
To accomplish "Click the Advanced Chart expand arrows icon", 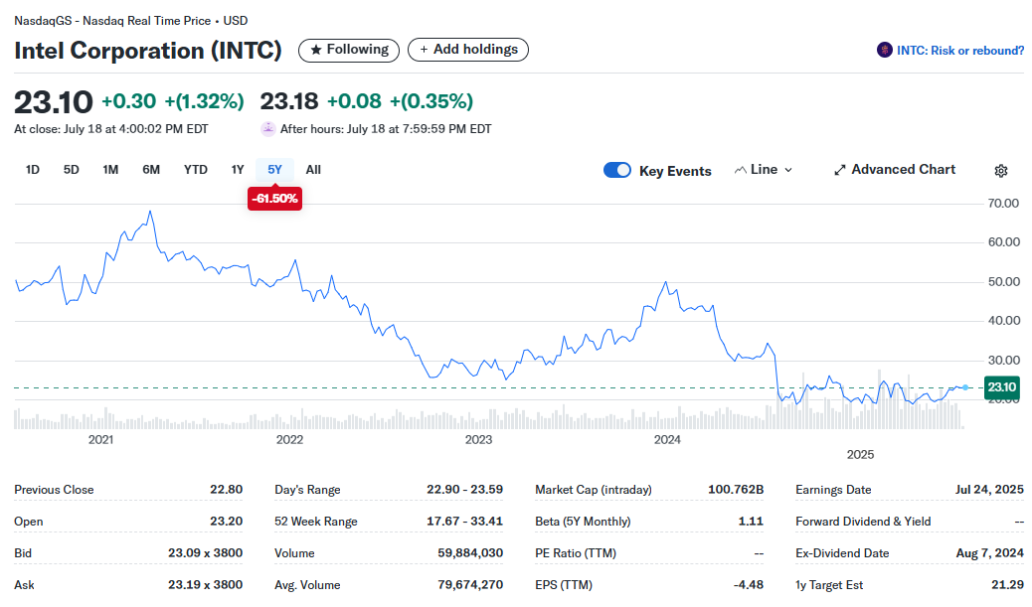I will (840, 170).
